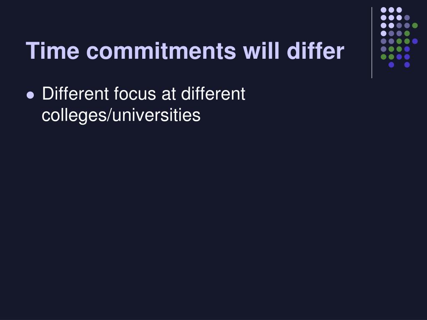Viewport: 427px width, 320px height.
Task: Click the 'colleges/universities' text line
Action: (x=121, y=115)
